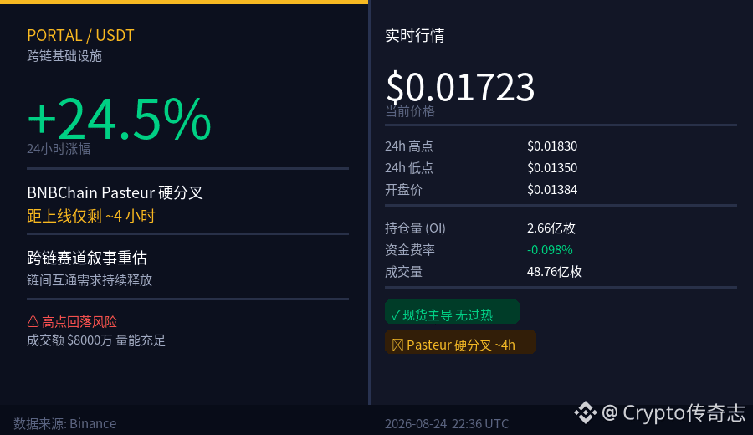Image resolution: width=753 pixels, height=435 pixels.
Task: Click the 24h high value $0.01830
Action: click(552, 146)
